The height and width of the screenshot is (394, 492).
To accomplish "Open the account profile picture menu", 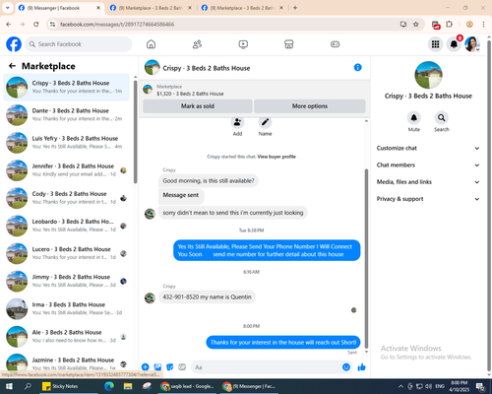I will coord(472,44).
